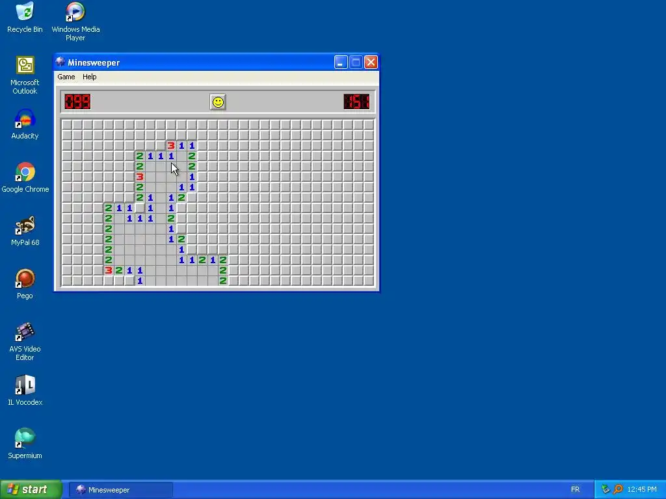Click the red 3 starting the 3 2 1 1 row

pyautogui.click(x=109, y=270)
